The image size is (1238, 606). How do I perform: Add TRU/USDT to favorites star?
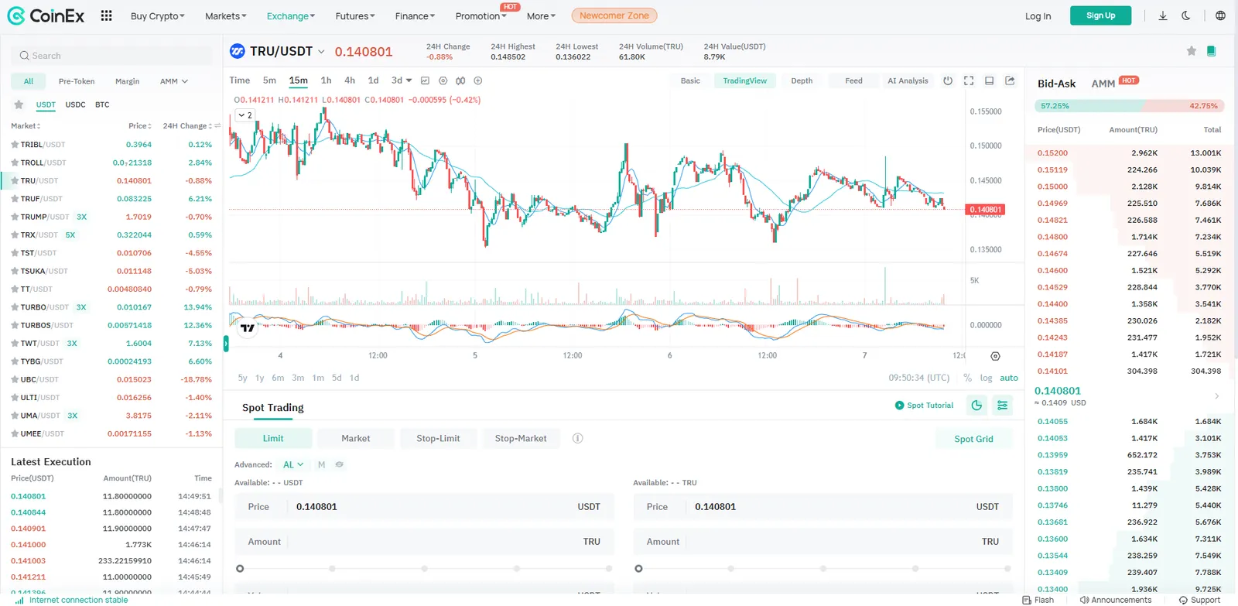(x=1192, y=51)
